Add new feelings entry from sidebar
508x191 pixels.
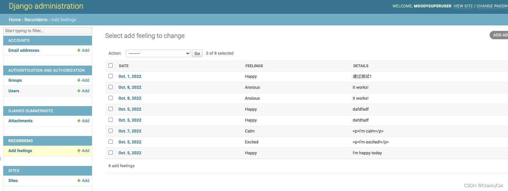83,151
